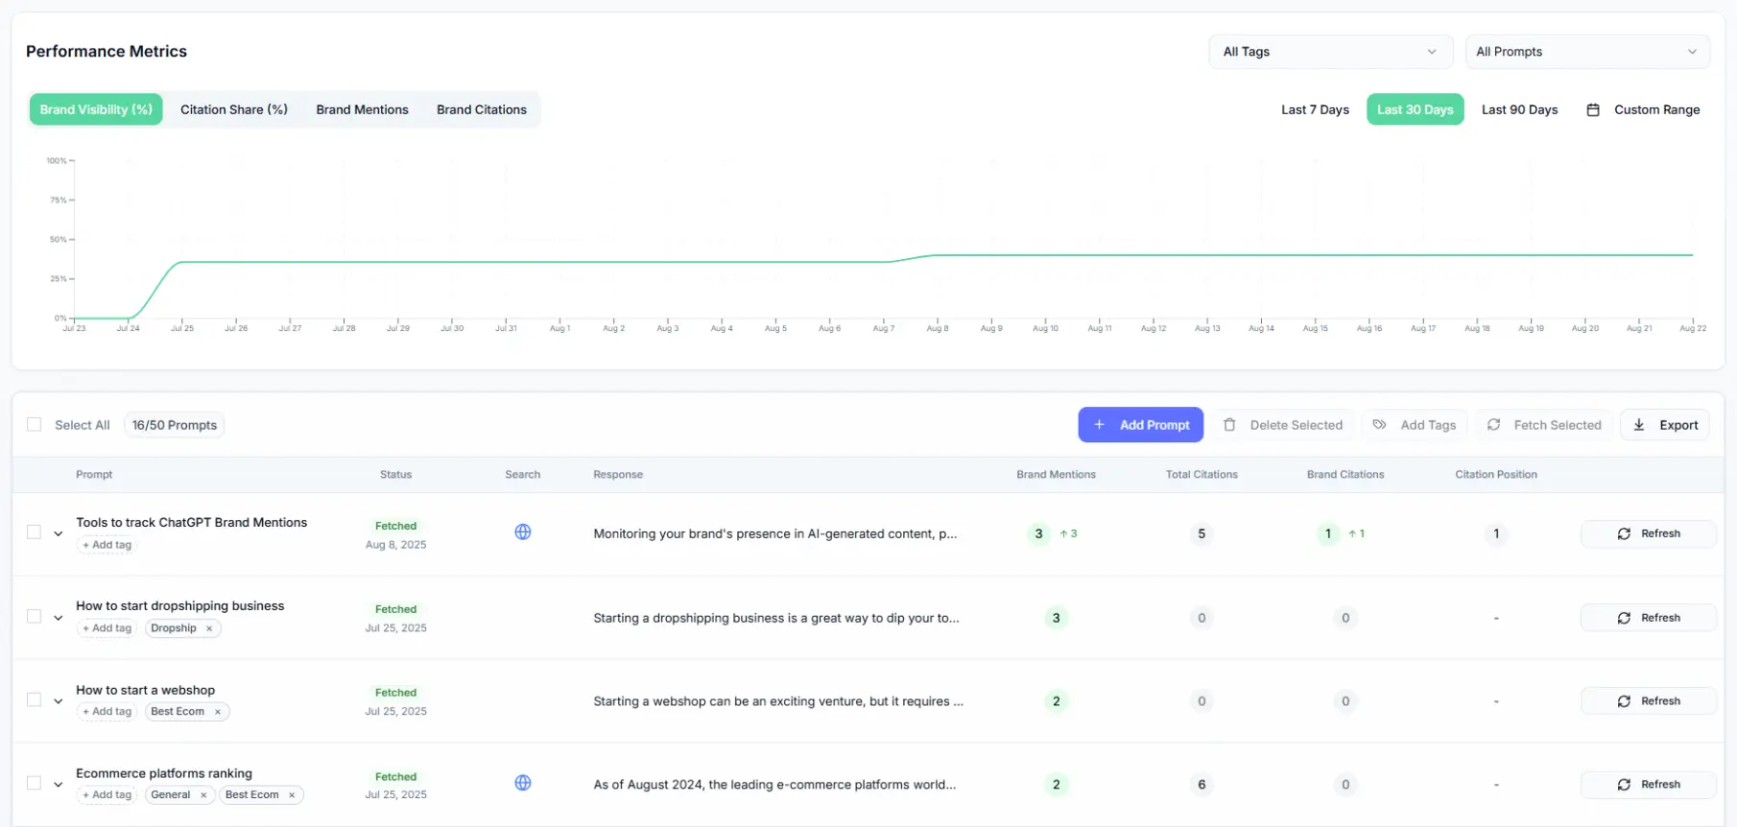Add a tag to How to start a webshop prompt
1737x827 pixels.
(x=107, y=712)
